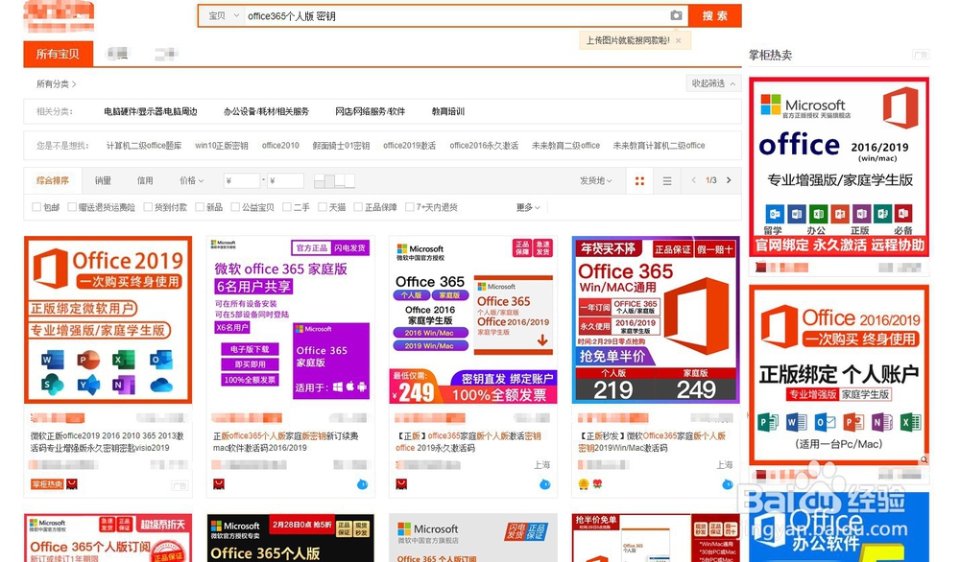Open title 【正版秒发】微软Office365家庭版个人版
The width and height of the screenshot is (960, 562).
coord(653,441)
